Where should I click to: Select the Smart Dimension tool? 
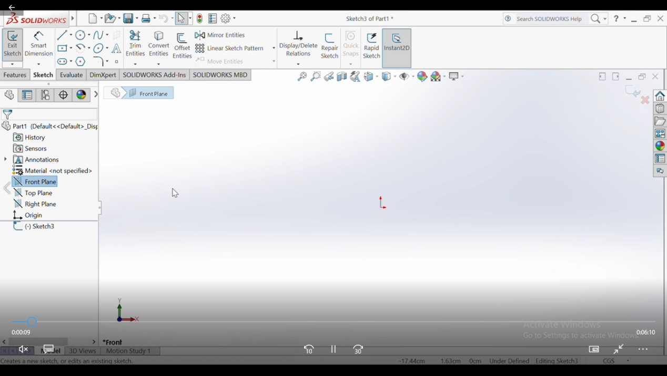pyautogui.click(x=38, y=45)
